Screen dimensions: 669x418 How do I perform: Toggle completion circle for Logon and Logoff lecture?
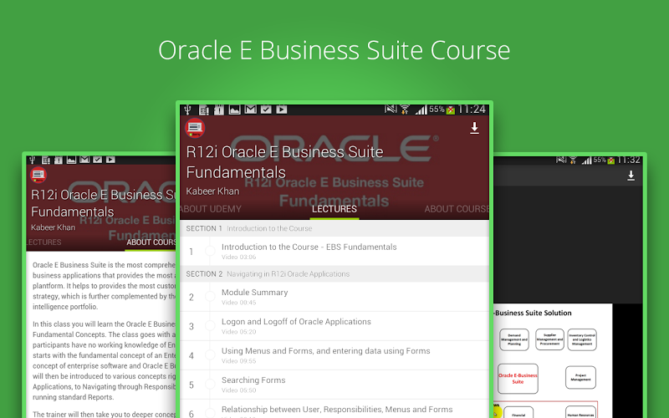pyautogui.click(x=210, y=326)
